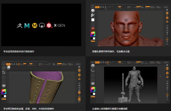Select white secondary color swatch beside head sculpt
Screen dimensions: 171x111
click(x=94, y=39)
